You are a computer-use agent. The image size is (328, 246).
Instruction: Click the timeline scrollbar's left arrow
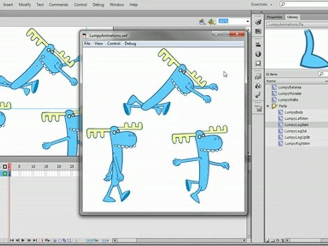[x=115, y=241]
